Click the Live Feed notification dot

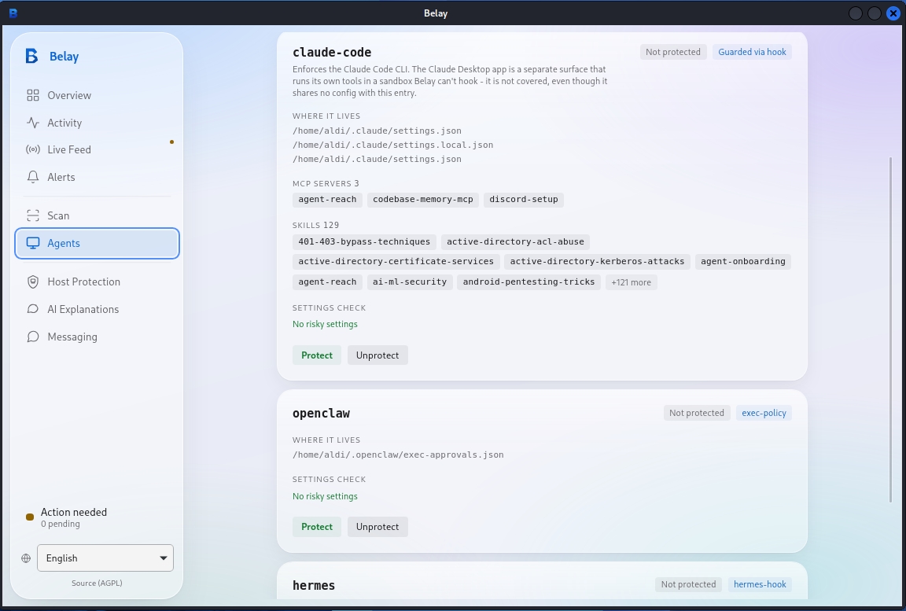point(171,142)
